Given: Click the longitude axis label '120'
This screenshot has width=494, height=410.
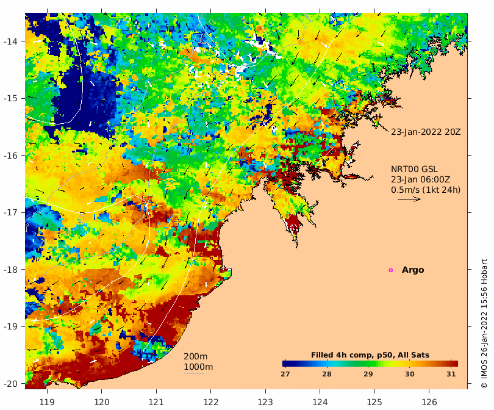Looking at the screenshot, I should 102,402.
